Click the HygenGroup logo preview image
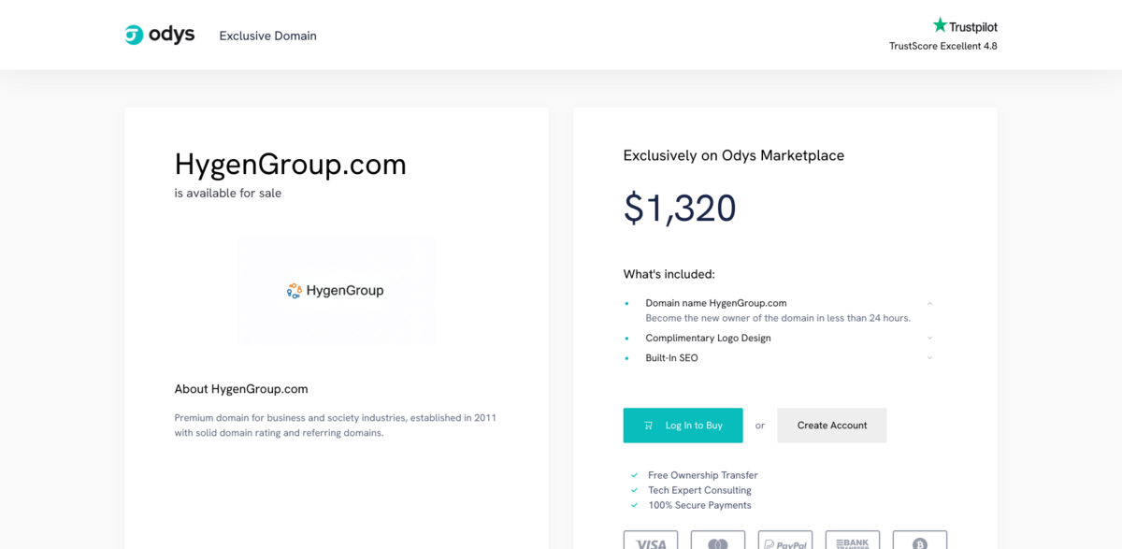This screenshot has height=549, width=1122. [x=337, y=291]
